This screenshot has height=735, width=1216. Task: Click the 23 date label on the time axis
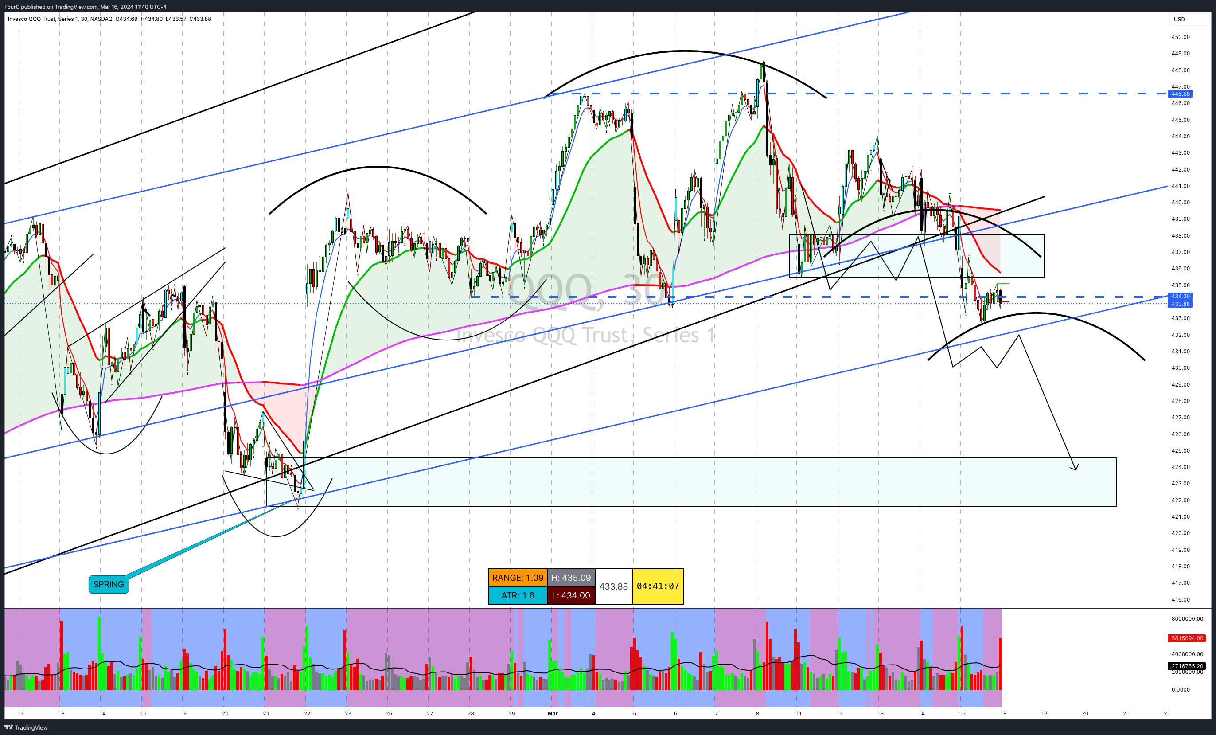click(x=348, y=713)
